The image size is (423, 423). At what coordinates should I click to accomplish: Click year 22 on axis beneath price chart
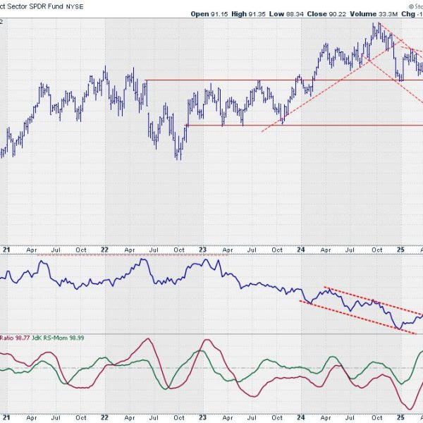(104, 250)
